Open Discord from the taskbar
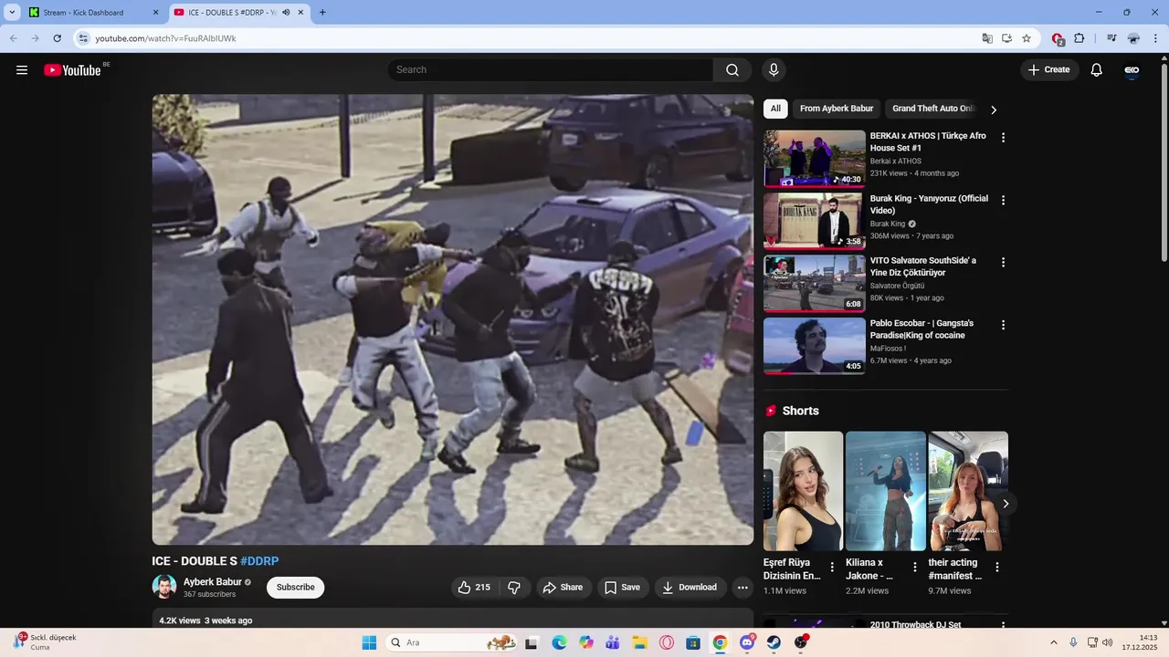This screenshot has width=1169, height=657. point(747,642)
